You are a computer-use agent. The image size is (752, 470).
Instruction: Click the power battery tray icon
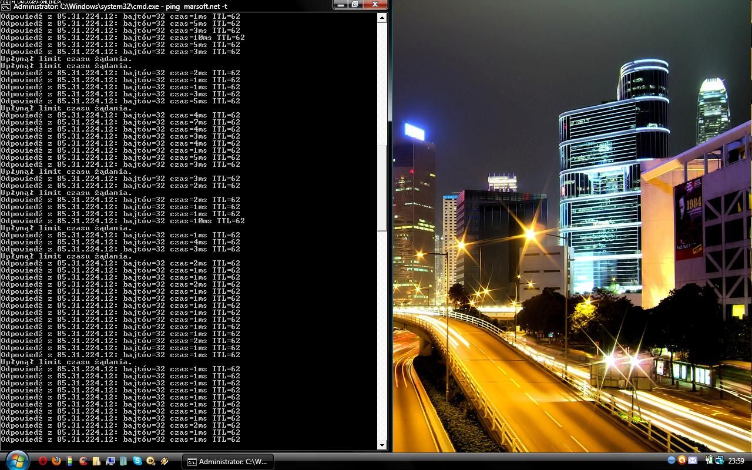click(x=709, y=460)
